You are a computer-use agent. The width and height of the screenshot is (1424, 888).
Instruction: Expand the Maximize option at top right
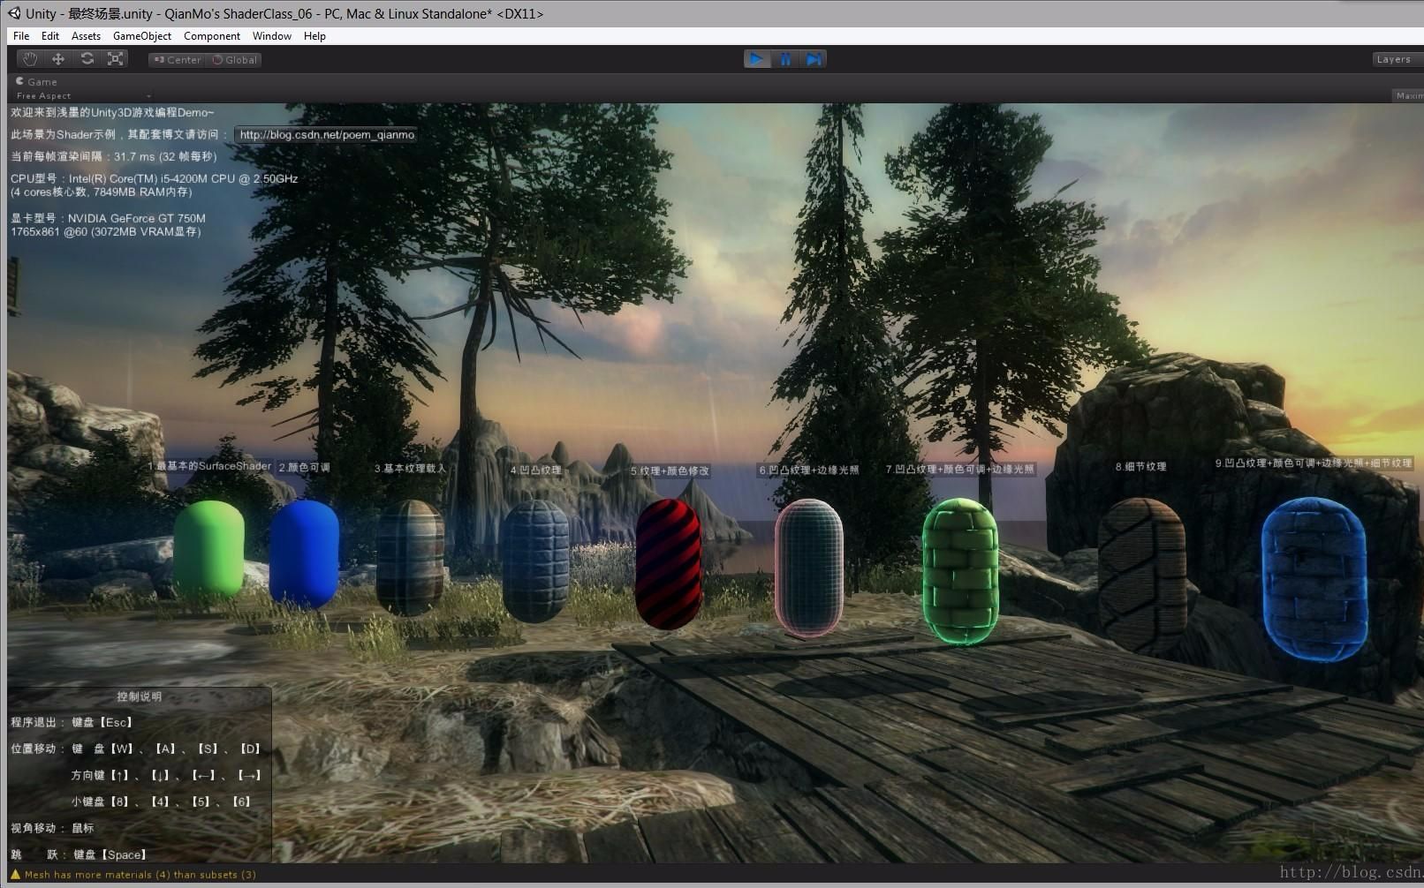1409,95
